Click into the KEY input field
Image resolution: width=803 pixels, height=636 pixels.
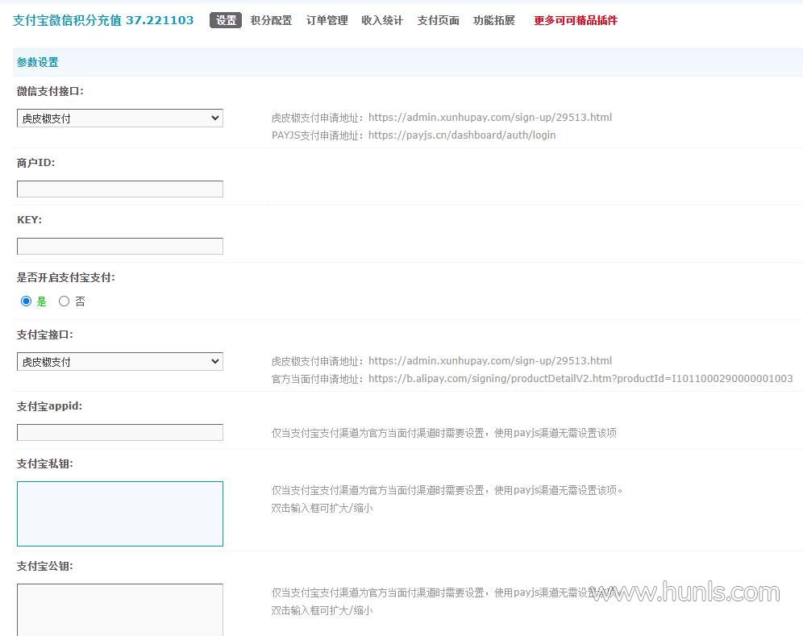tap(120, 247)
